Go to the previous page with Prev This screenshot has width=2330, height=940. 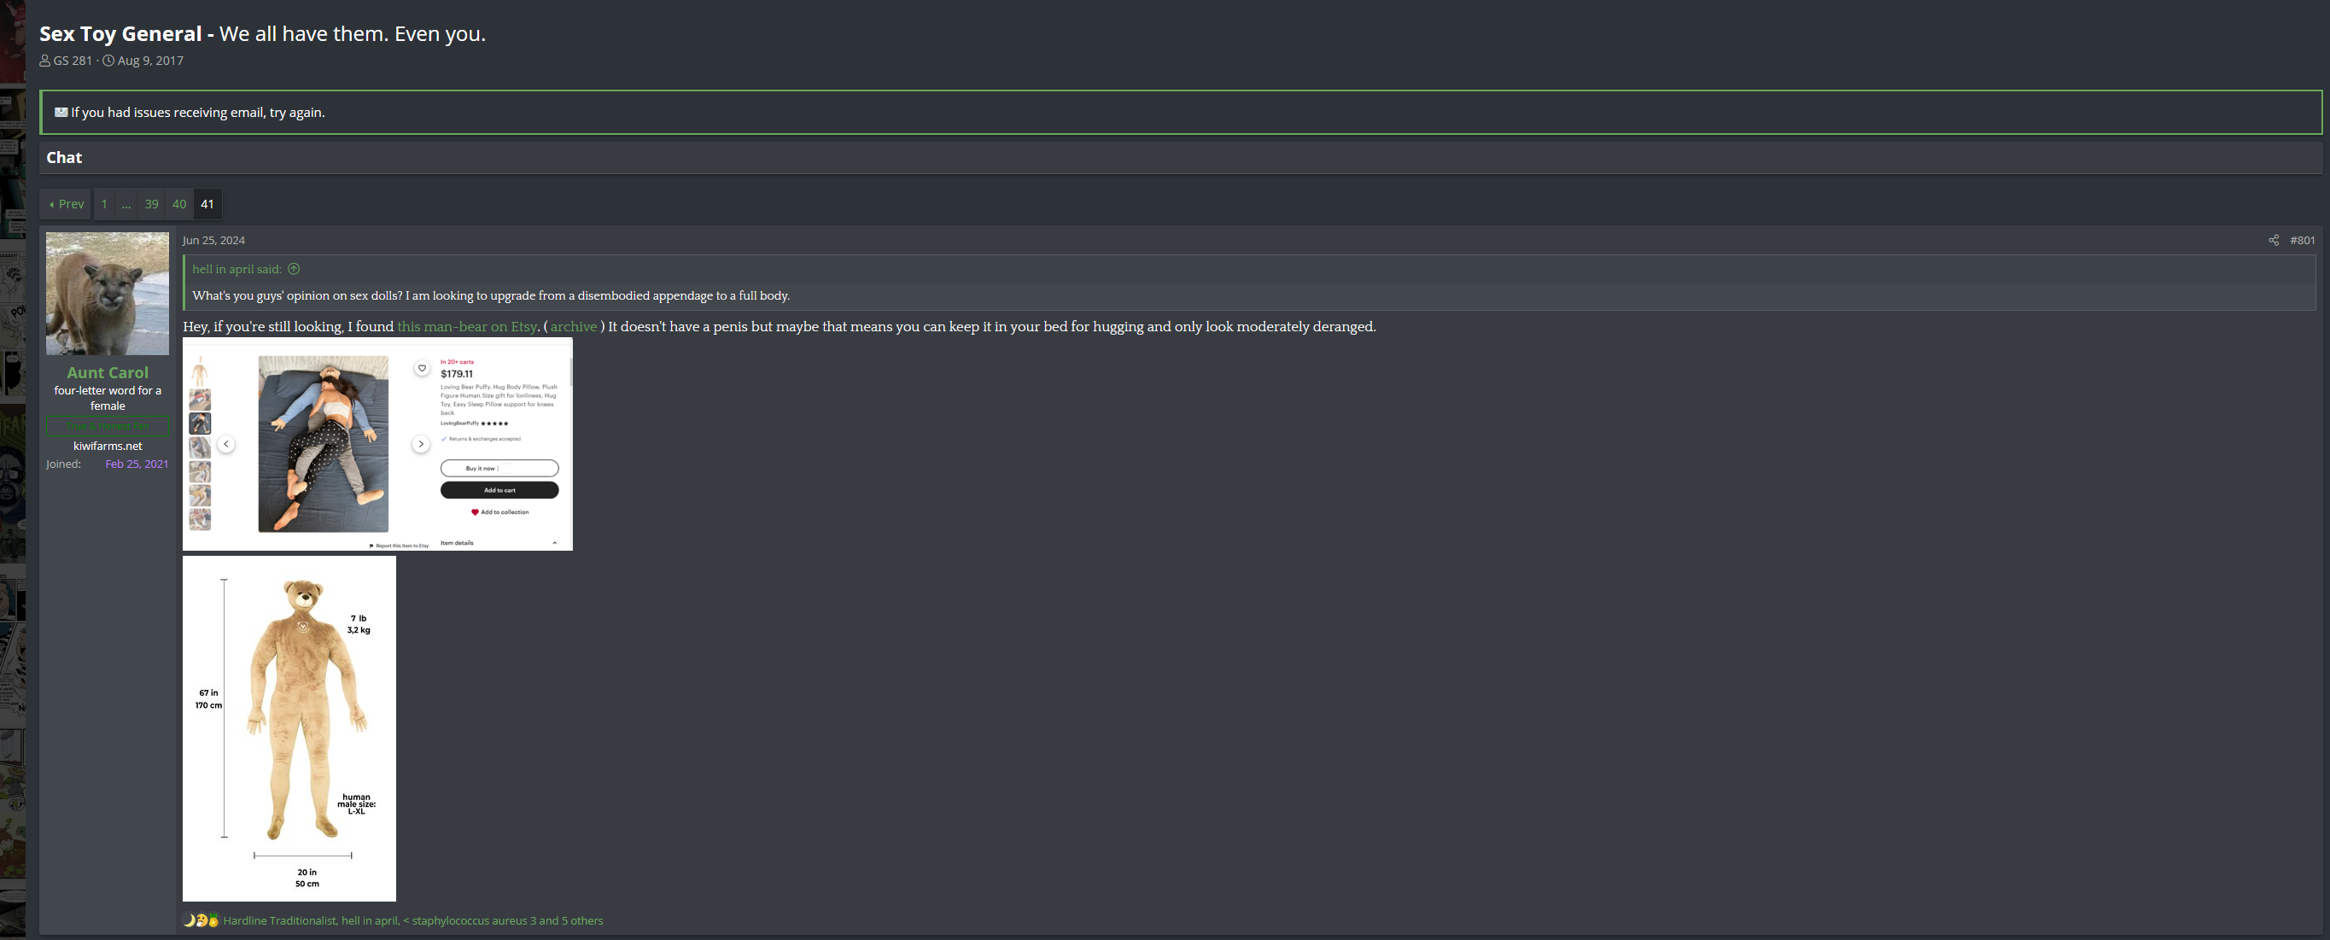point(66,204)
